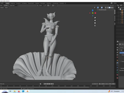This screenshot has width=124, height=93.
Task: Open the Output properties tab icon
Action: 117,50
